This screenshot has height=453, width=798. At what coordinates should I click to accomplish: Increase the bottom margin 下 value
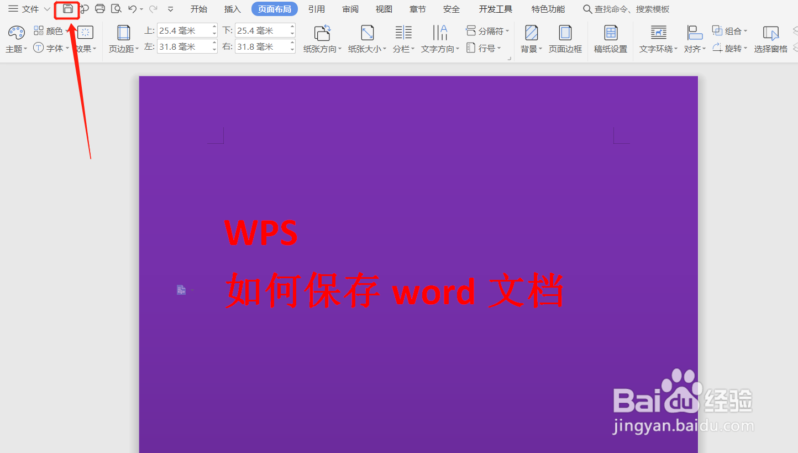(x=292, y=28)
